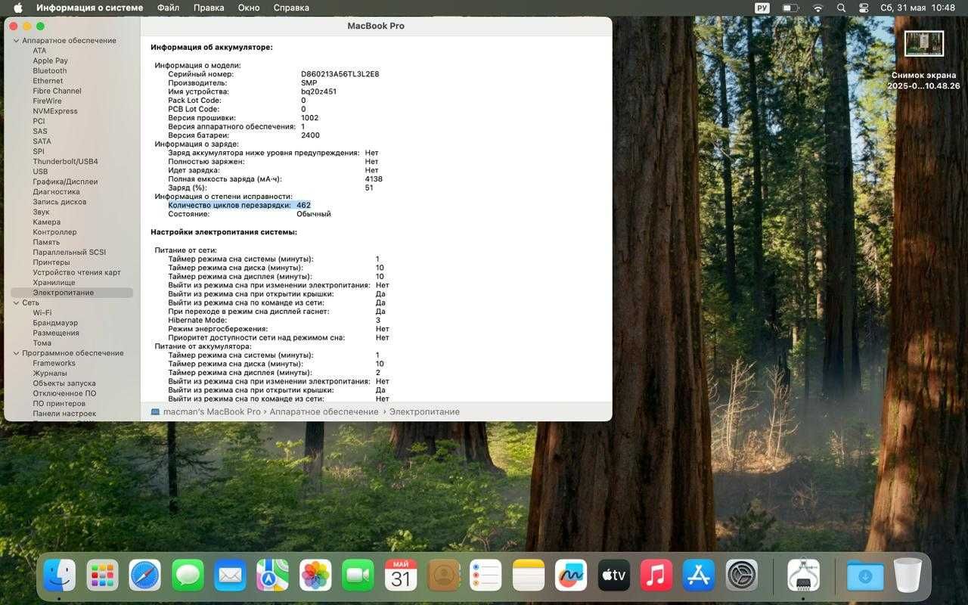Open Finder from the Dock

click(x=60, y=576)
